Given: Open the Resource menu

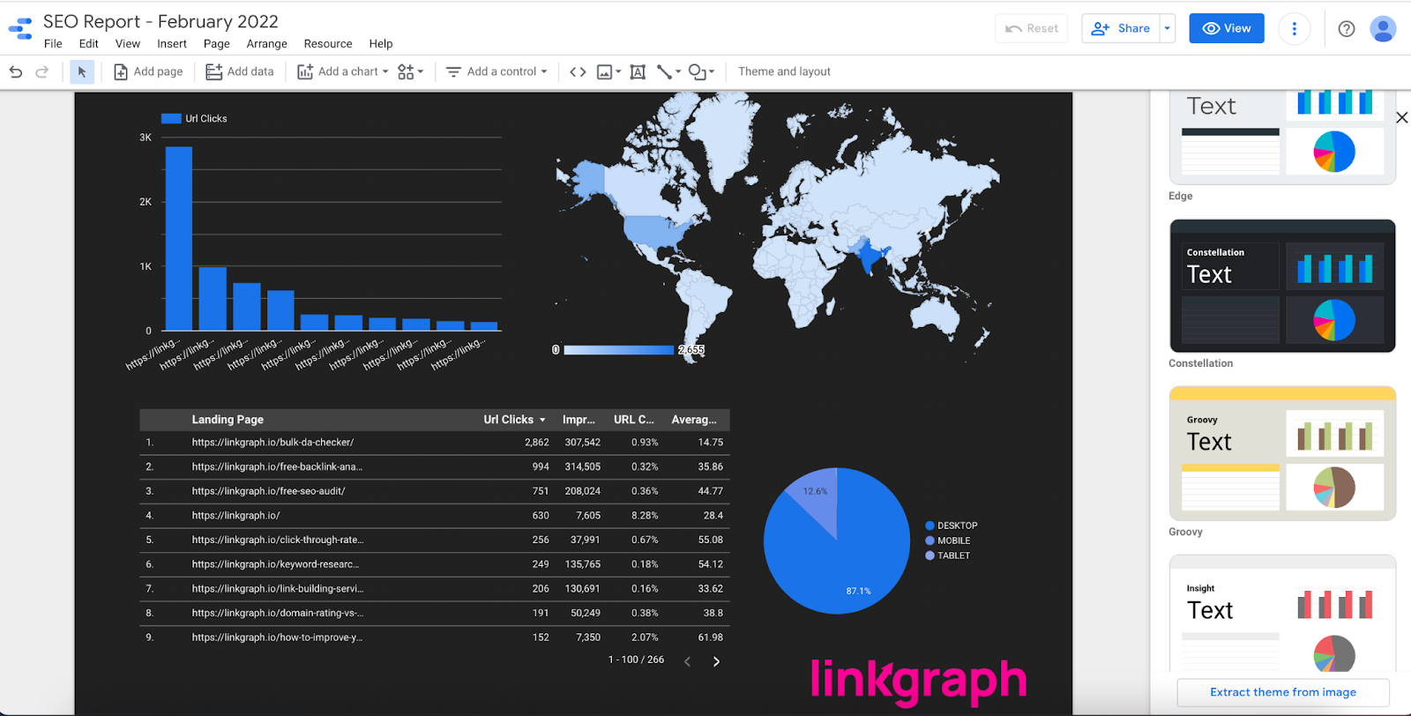Looking at the screenshot, I should (327, 44).
